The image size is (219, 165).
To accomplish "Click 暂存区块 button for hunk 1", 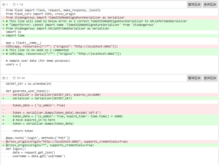I will tap(194, 4).
